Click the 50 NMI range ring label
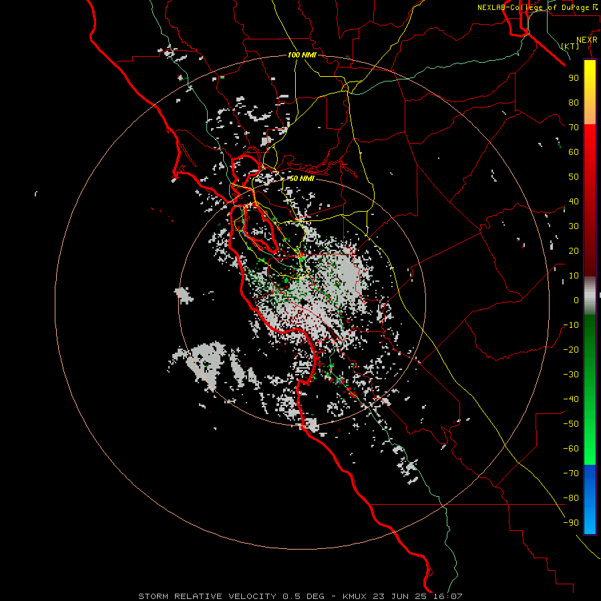Screen dimensions: 601x601 [302, 178]
